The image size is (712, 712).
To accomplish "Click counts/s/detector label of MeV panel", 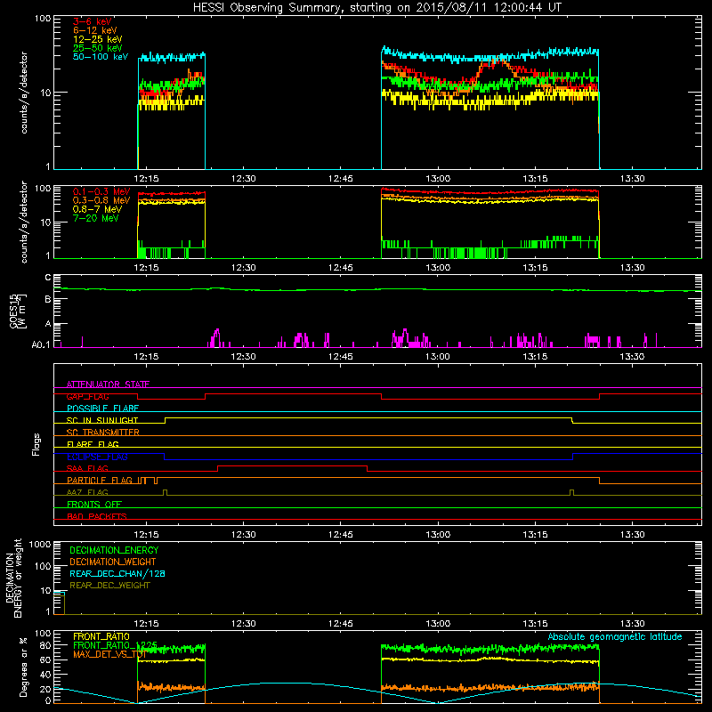I will tap(24, 222).
